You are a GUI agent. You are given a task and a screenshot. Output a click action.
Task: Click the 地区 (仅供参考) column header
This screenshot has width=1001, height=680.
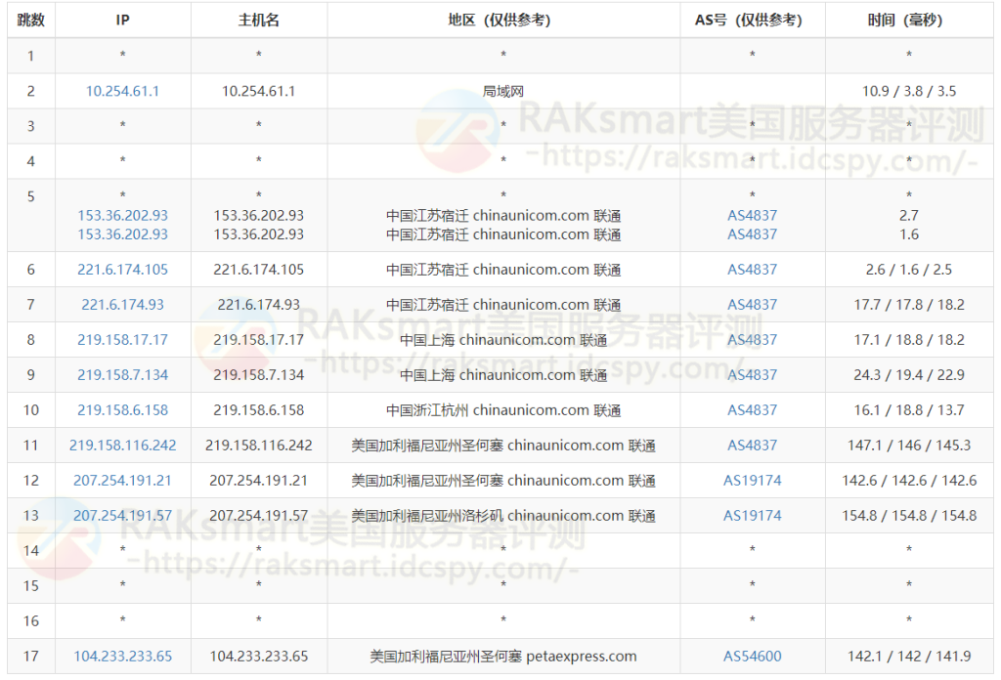pyautogui.click(x=503, y=21)
